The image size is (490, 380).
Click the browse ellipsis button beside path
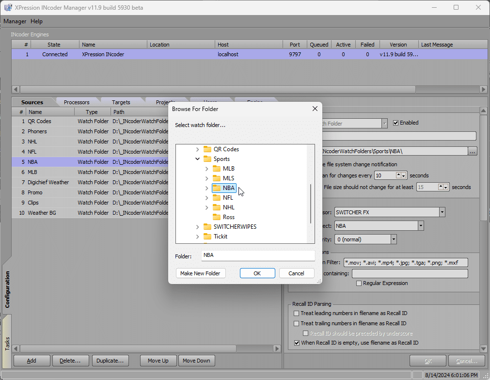[472, 151]
